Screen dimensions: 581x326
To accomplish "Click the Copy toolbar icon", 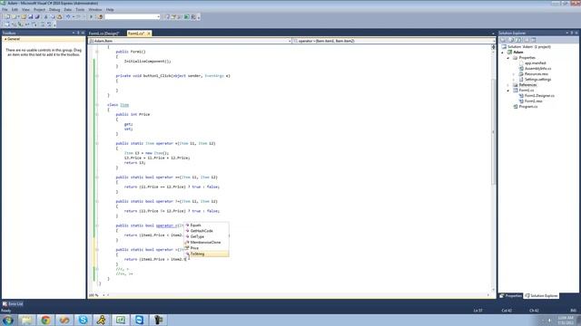I will (53, 16).
